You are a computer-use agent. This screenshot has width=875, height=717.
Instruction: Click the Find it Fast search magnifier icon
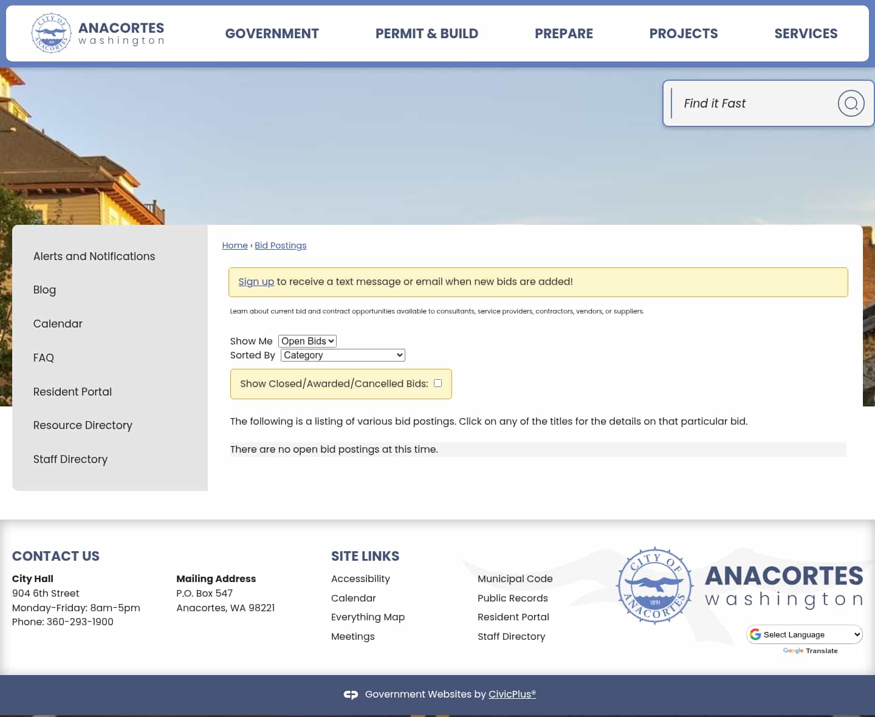(851, 103)
